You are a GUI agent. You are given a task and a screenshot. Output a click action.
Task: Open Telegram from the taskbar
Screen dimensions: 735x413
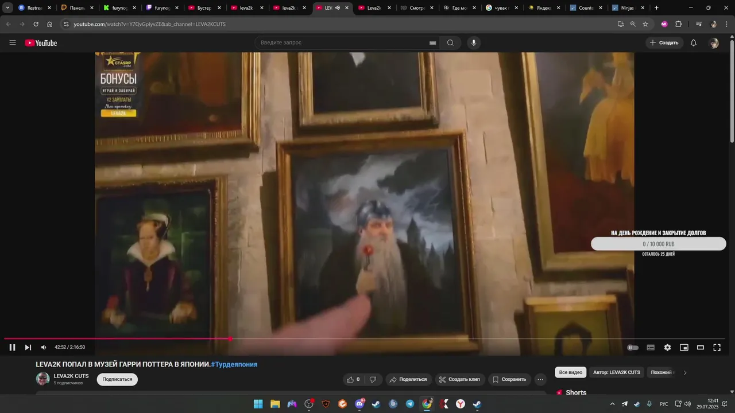(410, 404)
